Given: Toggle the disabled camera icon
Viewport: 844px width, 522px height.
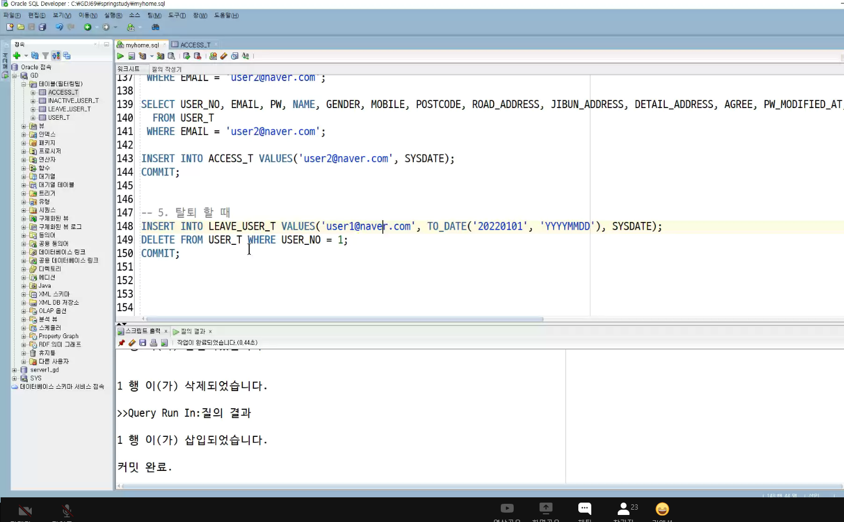Looking at the screenshot, I should click(25, 510).
